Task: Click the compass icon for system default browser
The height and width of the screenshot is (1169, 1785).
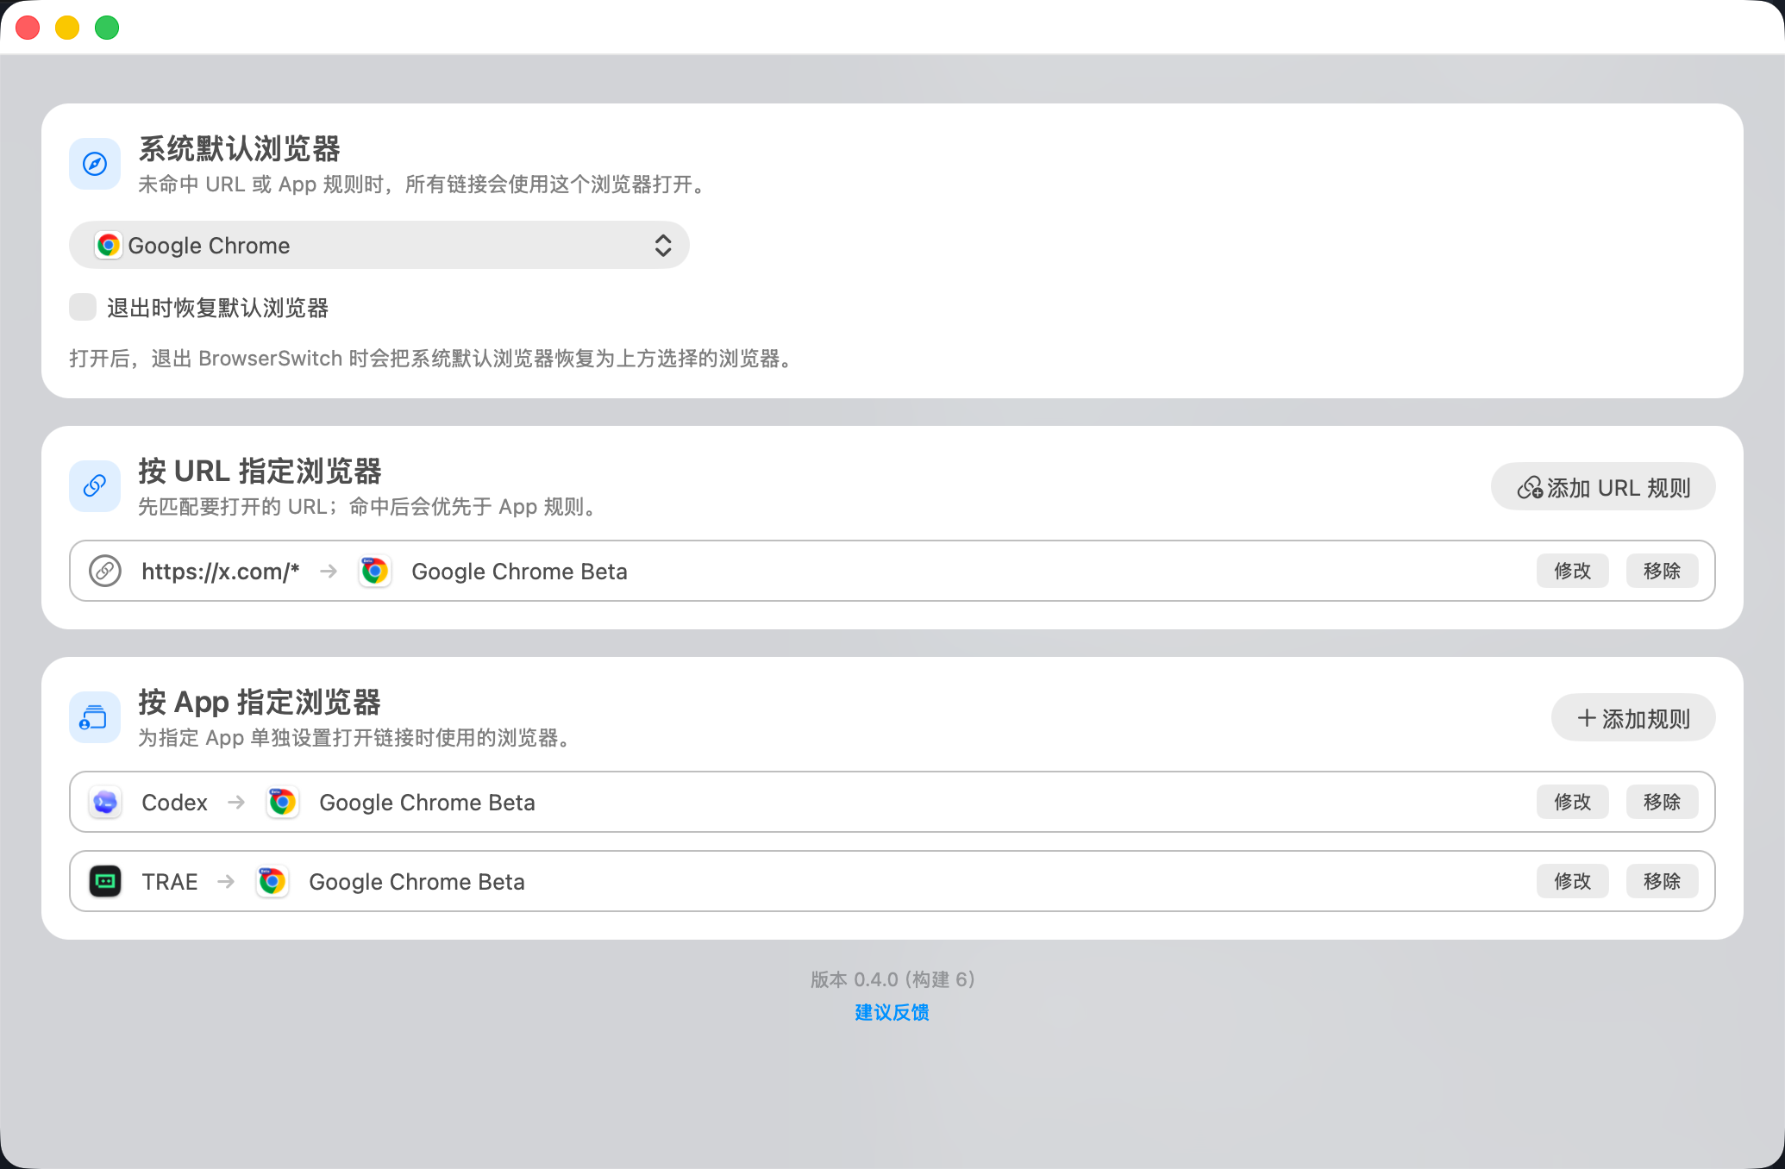Action: point(95,164)
